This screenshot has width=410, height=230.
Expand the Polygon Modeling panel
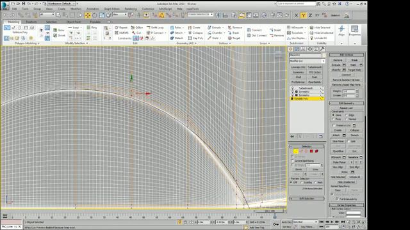[27, 43]
